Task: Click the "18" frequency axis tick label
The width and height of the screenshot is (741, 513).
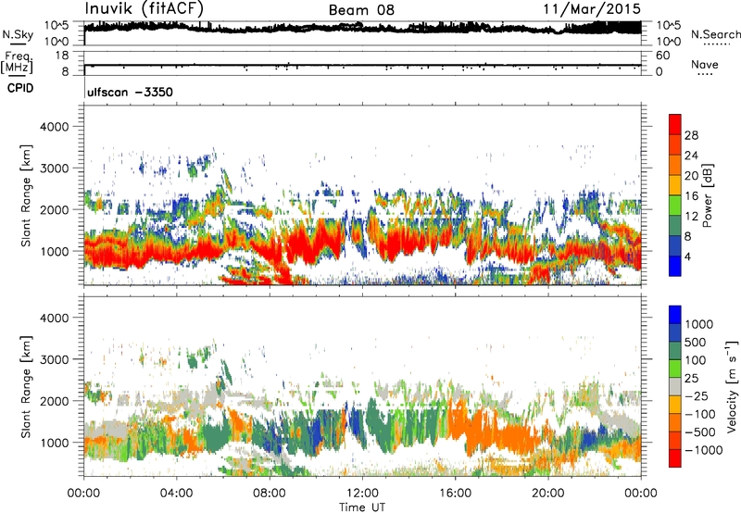Action: (x=62, y=56)
